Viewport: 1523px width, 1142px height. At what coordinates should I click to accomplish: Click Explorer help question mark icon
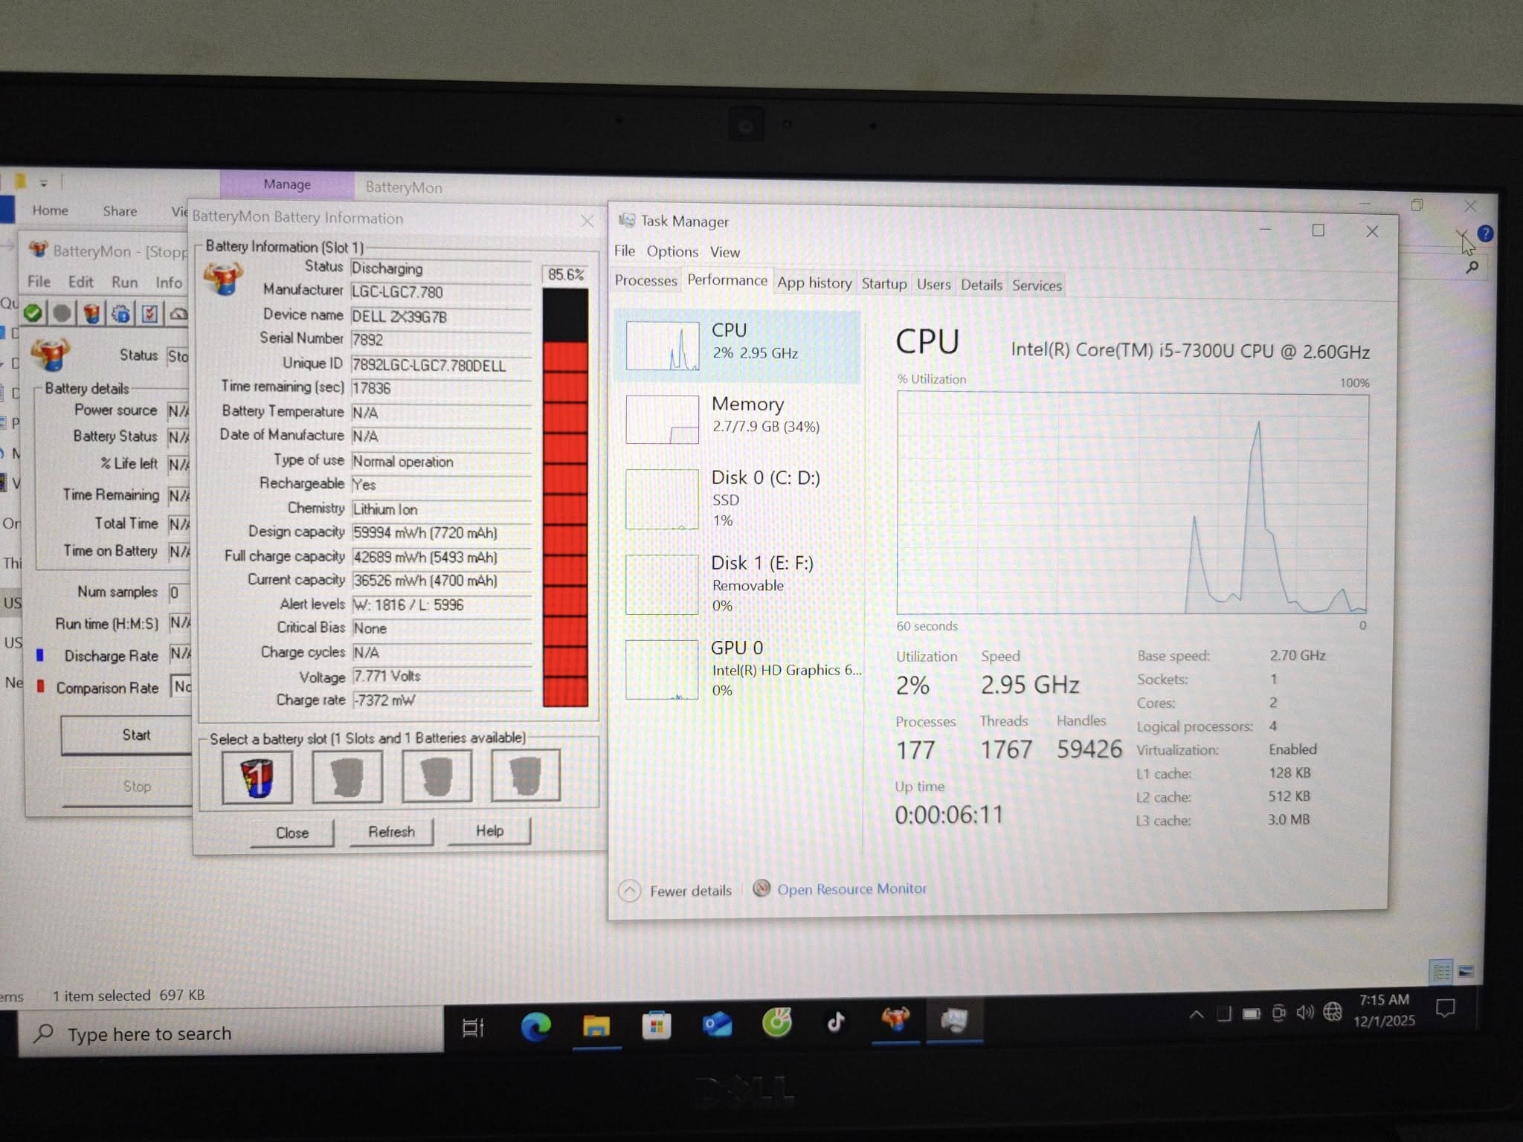[1485, 233]
